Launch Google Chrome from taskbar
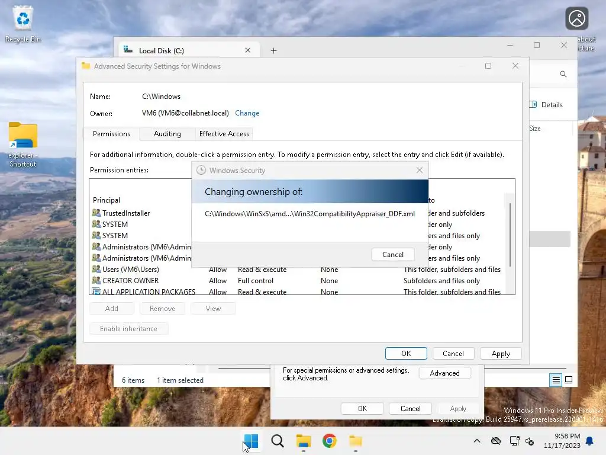The image size is (606, 455). pos(329,441)
